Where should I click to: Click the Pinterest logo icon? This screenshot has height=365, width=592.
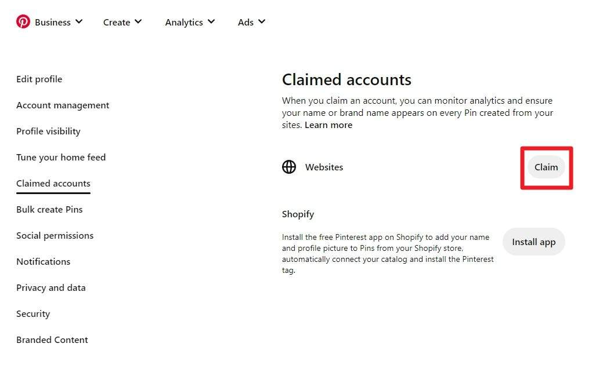(x=23, y=21)
